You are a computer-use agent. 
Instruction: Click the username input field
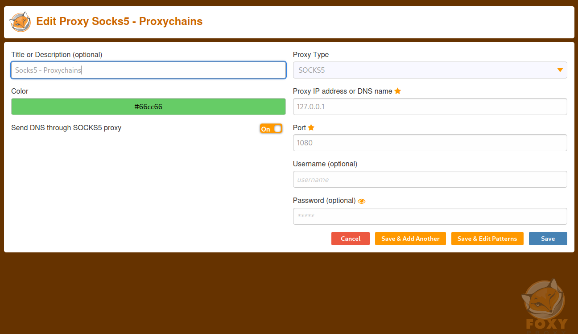tap(429, 179)
